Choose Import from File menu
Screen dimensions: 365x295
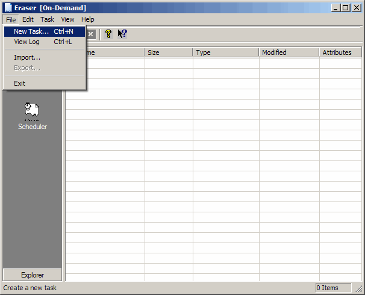tap(45, 57)
